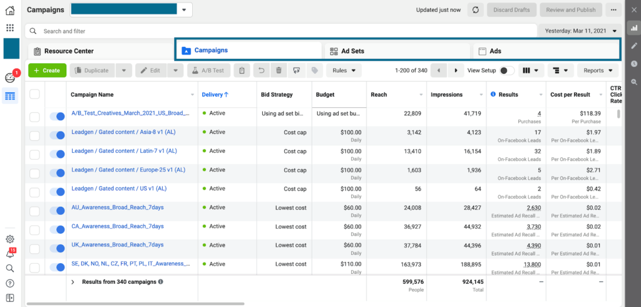Expand the Reports dropdown

pos(598,71)
